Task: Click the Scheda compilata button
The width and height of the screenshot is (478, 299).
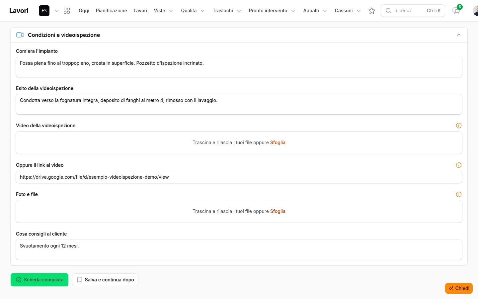Action: pos(40,280)
